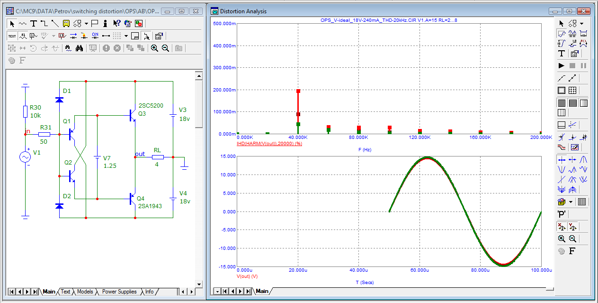Select resistor R31 label in schematic
The image size is (598, 303).
coord(45,128)
